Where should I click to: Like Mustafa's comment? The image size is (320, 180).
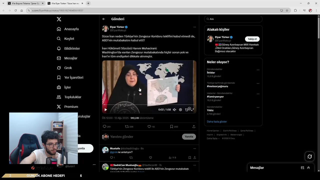[x=150, y=157]
